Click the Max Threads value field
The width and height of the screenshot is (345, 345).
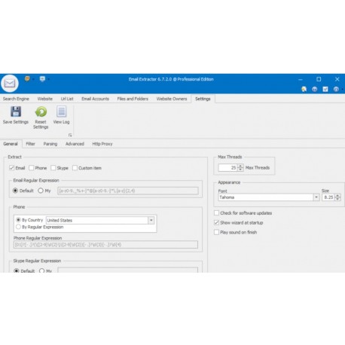(227, 167)
